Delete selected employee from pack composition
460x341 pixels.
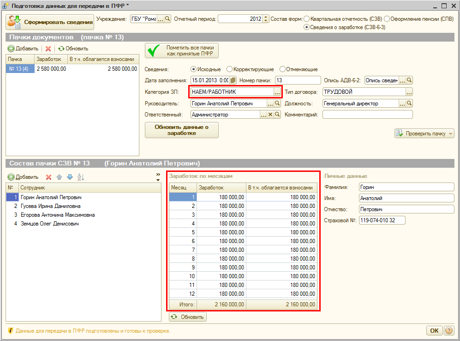[x=48, y=177]
